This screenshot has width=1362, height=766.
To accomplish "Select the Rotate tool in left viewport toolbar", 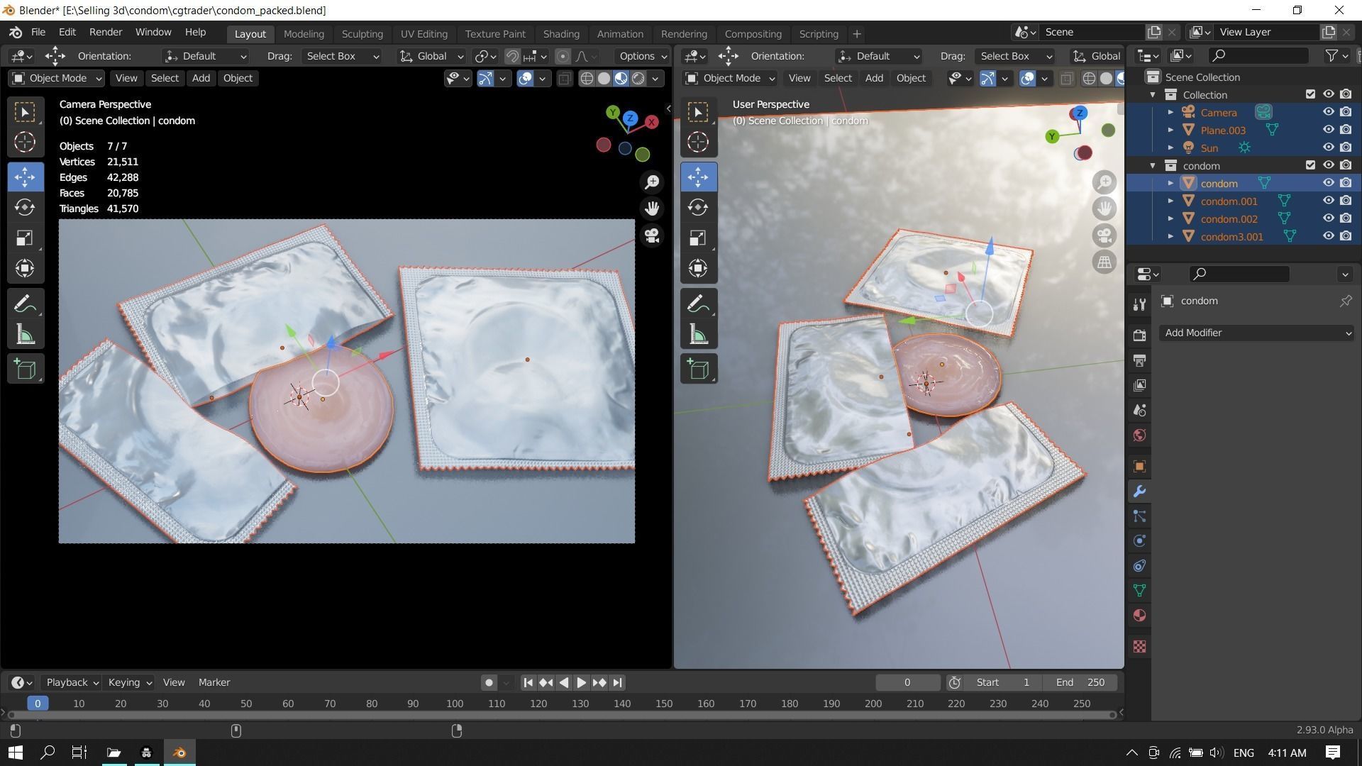I will [25, 207].
